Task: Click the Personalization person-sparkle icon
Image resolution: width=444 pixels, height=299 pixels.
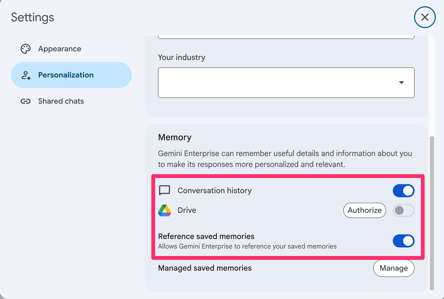Action: click(x=26, y=75)
